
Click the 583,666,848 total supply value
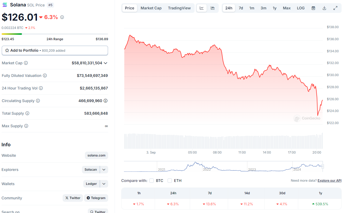[x=96, y=113]
